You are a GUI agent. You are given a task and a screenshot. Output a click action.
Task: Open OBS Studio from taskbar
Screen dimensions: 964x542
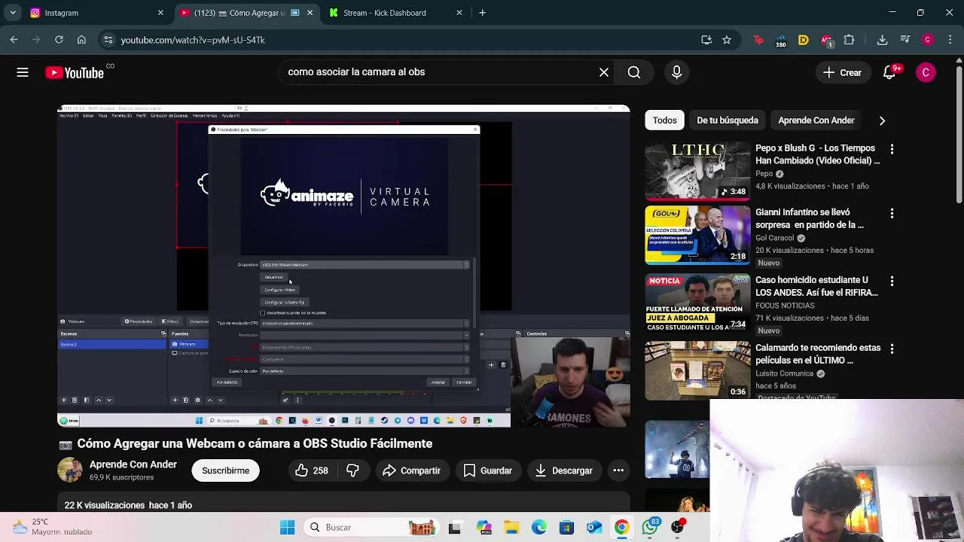tap(678, 528)
